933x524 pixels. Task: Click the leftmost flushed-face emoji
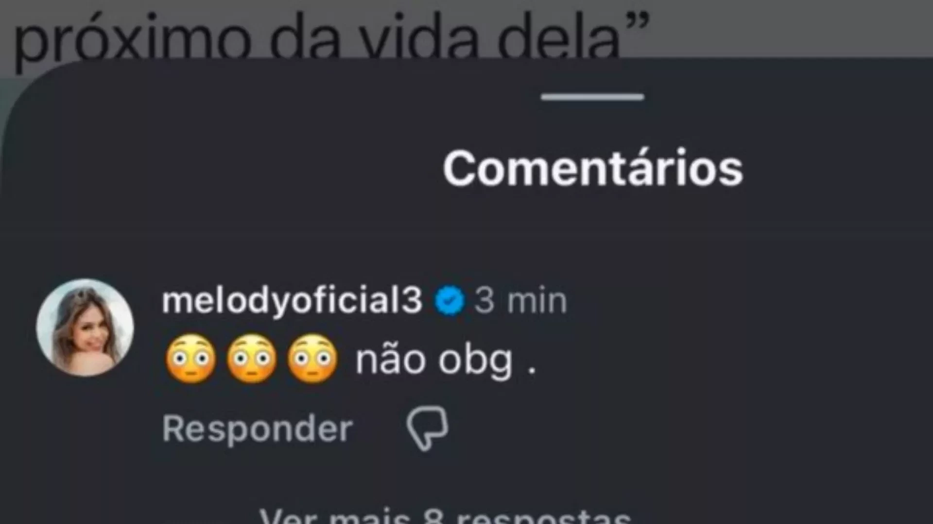pyautogui.click(x=191, y=360)
